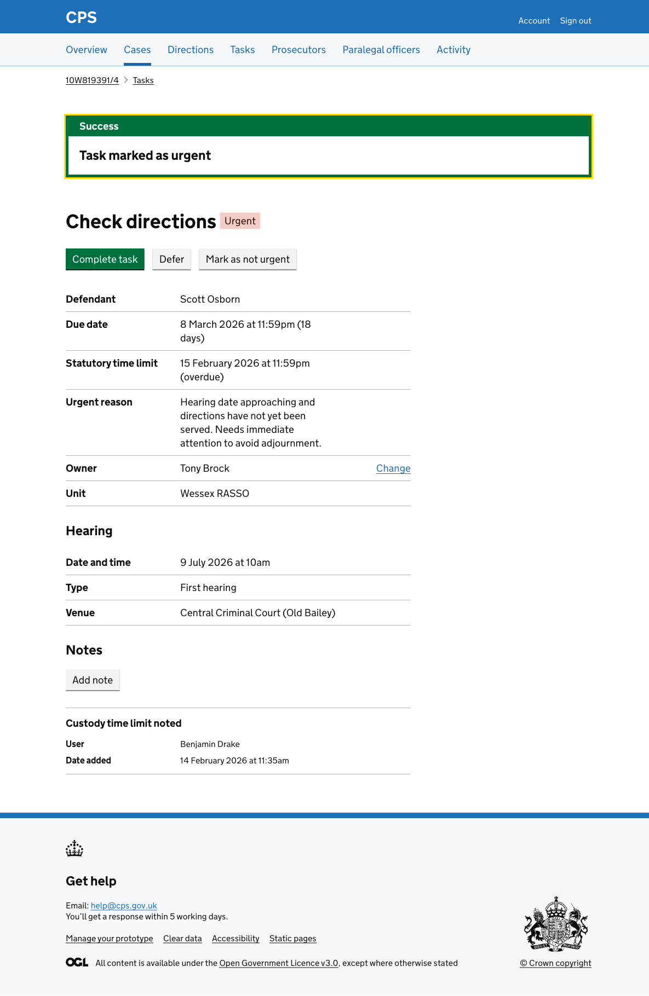Click the hearing type First hearing
Image resolution: width=649 pixels, height=996 pixels.
(x=209, y=588)
